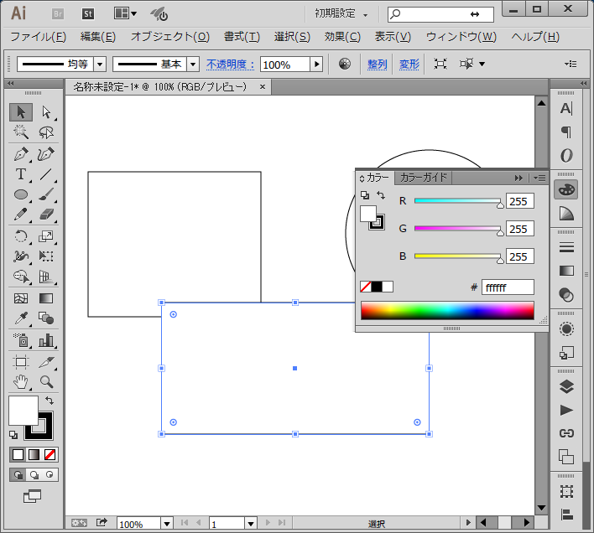Pick a color from the spectrum bar
Image resolution: width=594 pixels, height=533 pixels.
(447, 311)
